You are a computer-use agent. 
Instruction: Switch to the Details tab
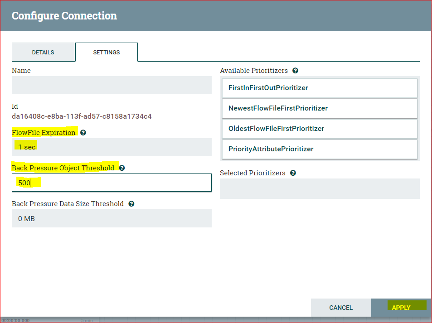click(x=43, y=52)
